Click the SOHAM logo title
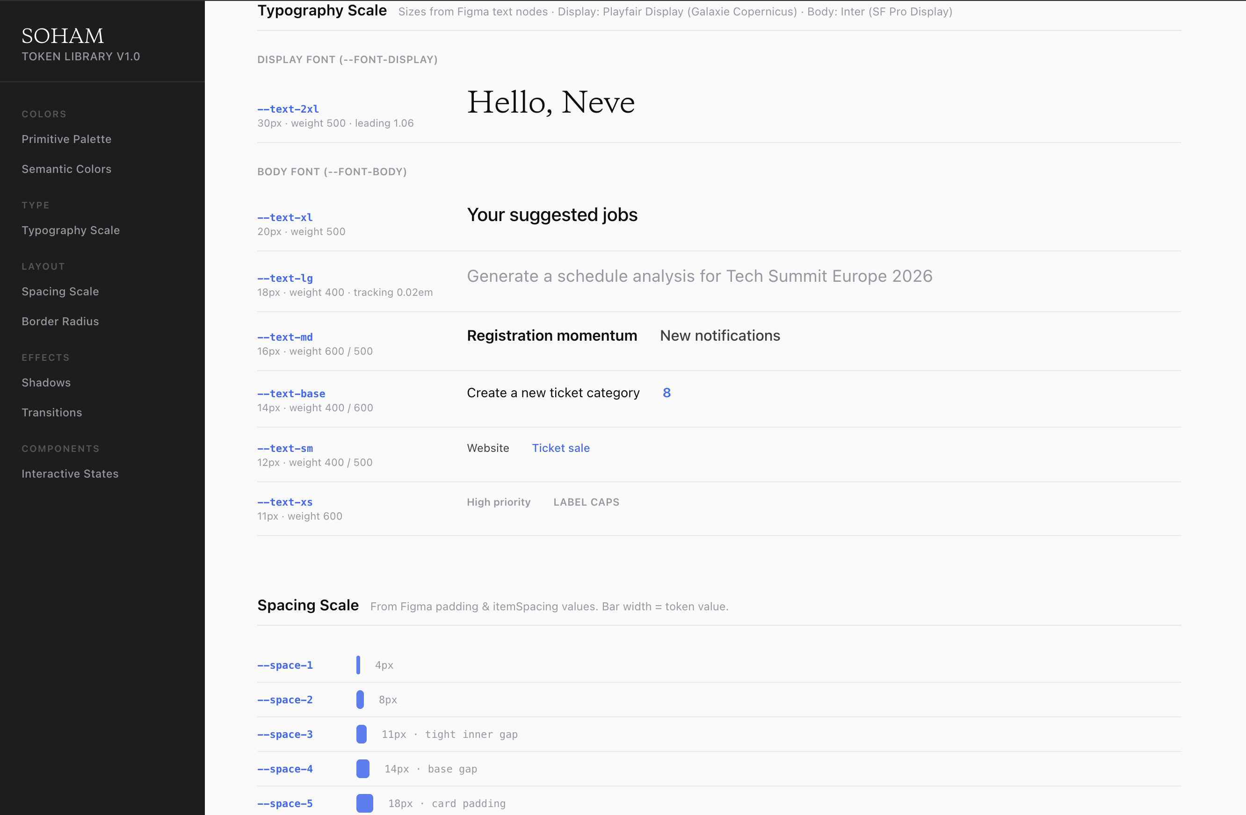Viewport: 1246px width, 815px height. (x=63, y=36)
